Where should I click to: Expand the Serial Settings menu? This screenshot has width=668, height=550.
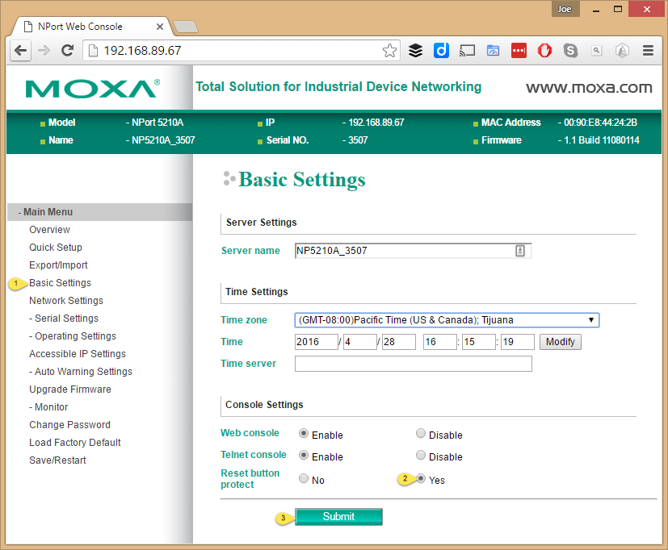64,319
